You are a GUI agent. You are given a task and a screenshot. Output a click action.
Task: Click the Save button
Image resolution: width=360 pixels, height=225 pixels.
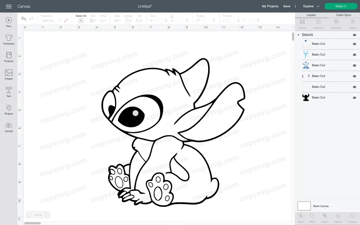tap(287, 6)
